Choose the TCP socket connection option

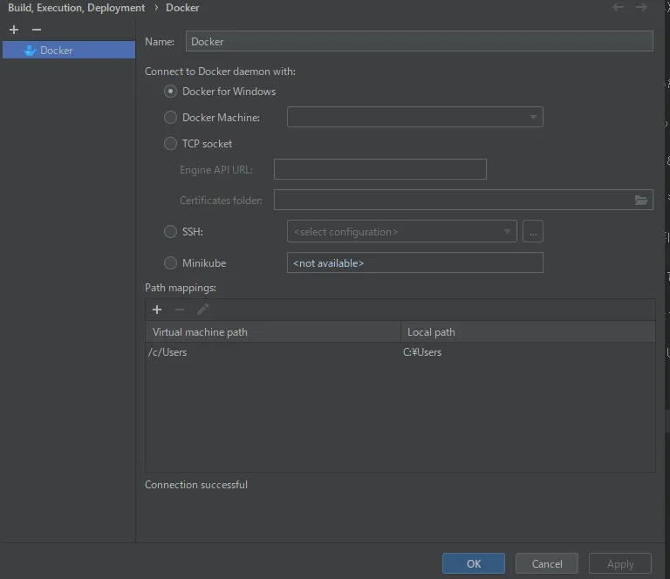point(171,144)
